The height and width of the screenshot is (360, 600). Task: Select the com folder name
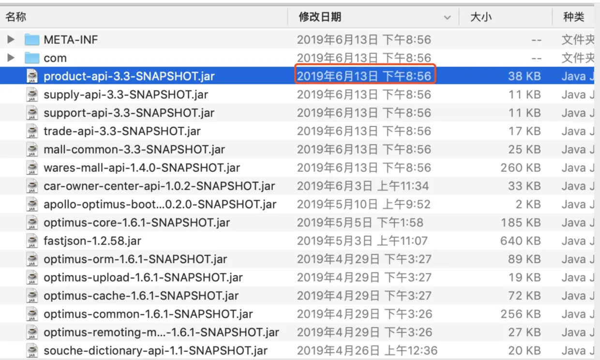(x=55, y=58)
